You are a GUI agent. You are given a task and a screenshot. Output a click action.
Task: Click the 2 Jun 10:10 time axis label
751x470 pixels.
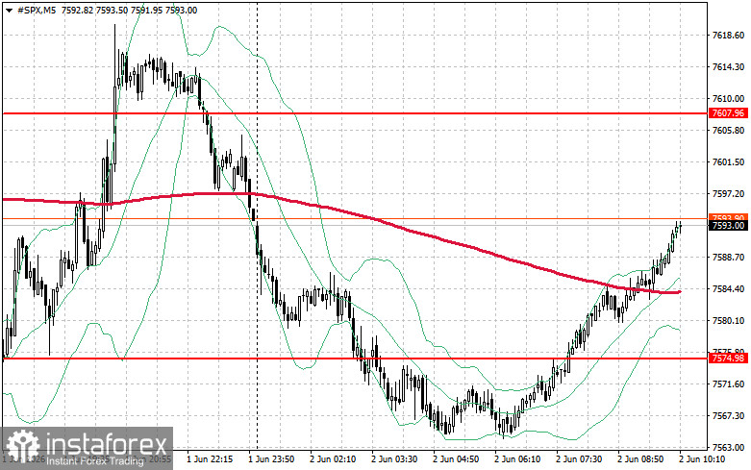pos(702,459)
